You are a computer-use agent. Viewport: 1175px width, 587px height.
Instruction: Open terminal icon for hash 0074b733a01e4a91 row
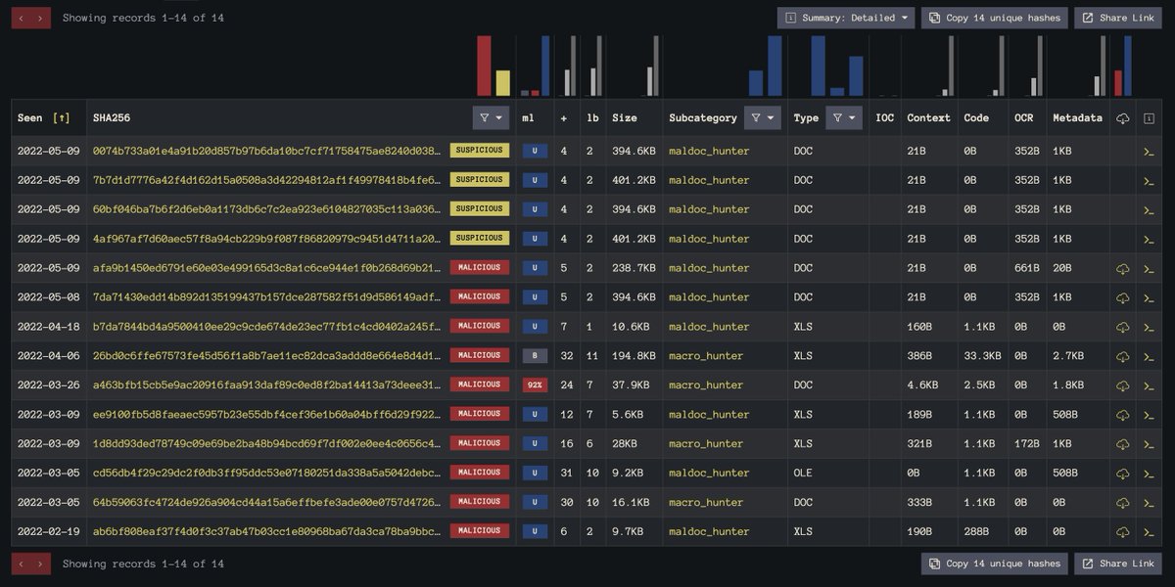(x=1149, y=152)
